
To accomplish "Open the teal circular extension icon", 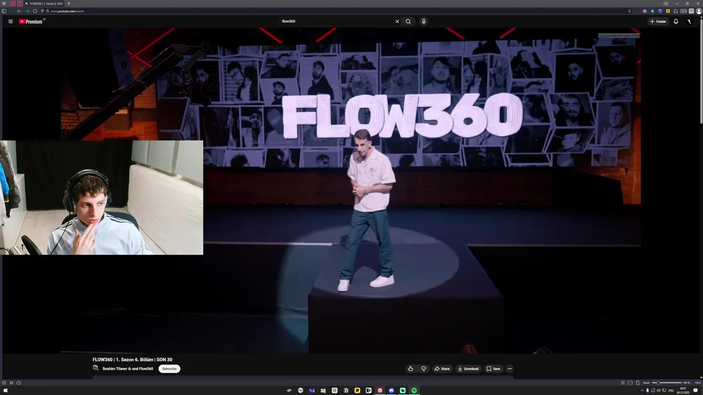I will (x=652, y=11).
